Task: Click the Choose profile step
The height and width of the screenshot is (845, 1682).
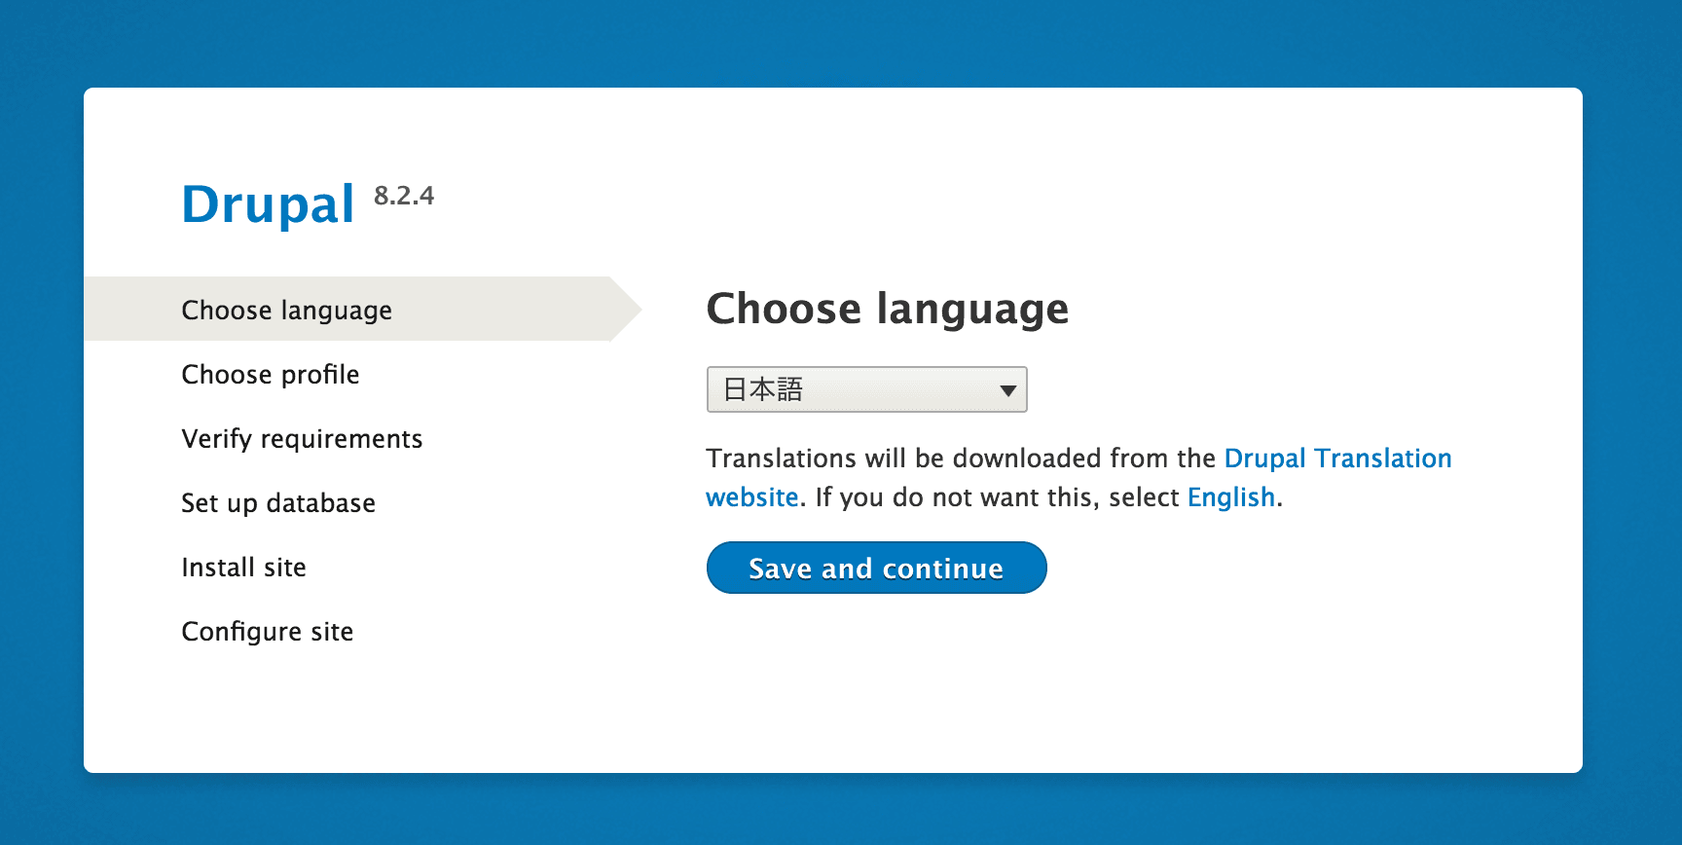Action: 271,375
